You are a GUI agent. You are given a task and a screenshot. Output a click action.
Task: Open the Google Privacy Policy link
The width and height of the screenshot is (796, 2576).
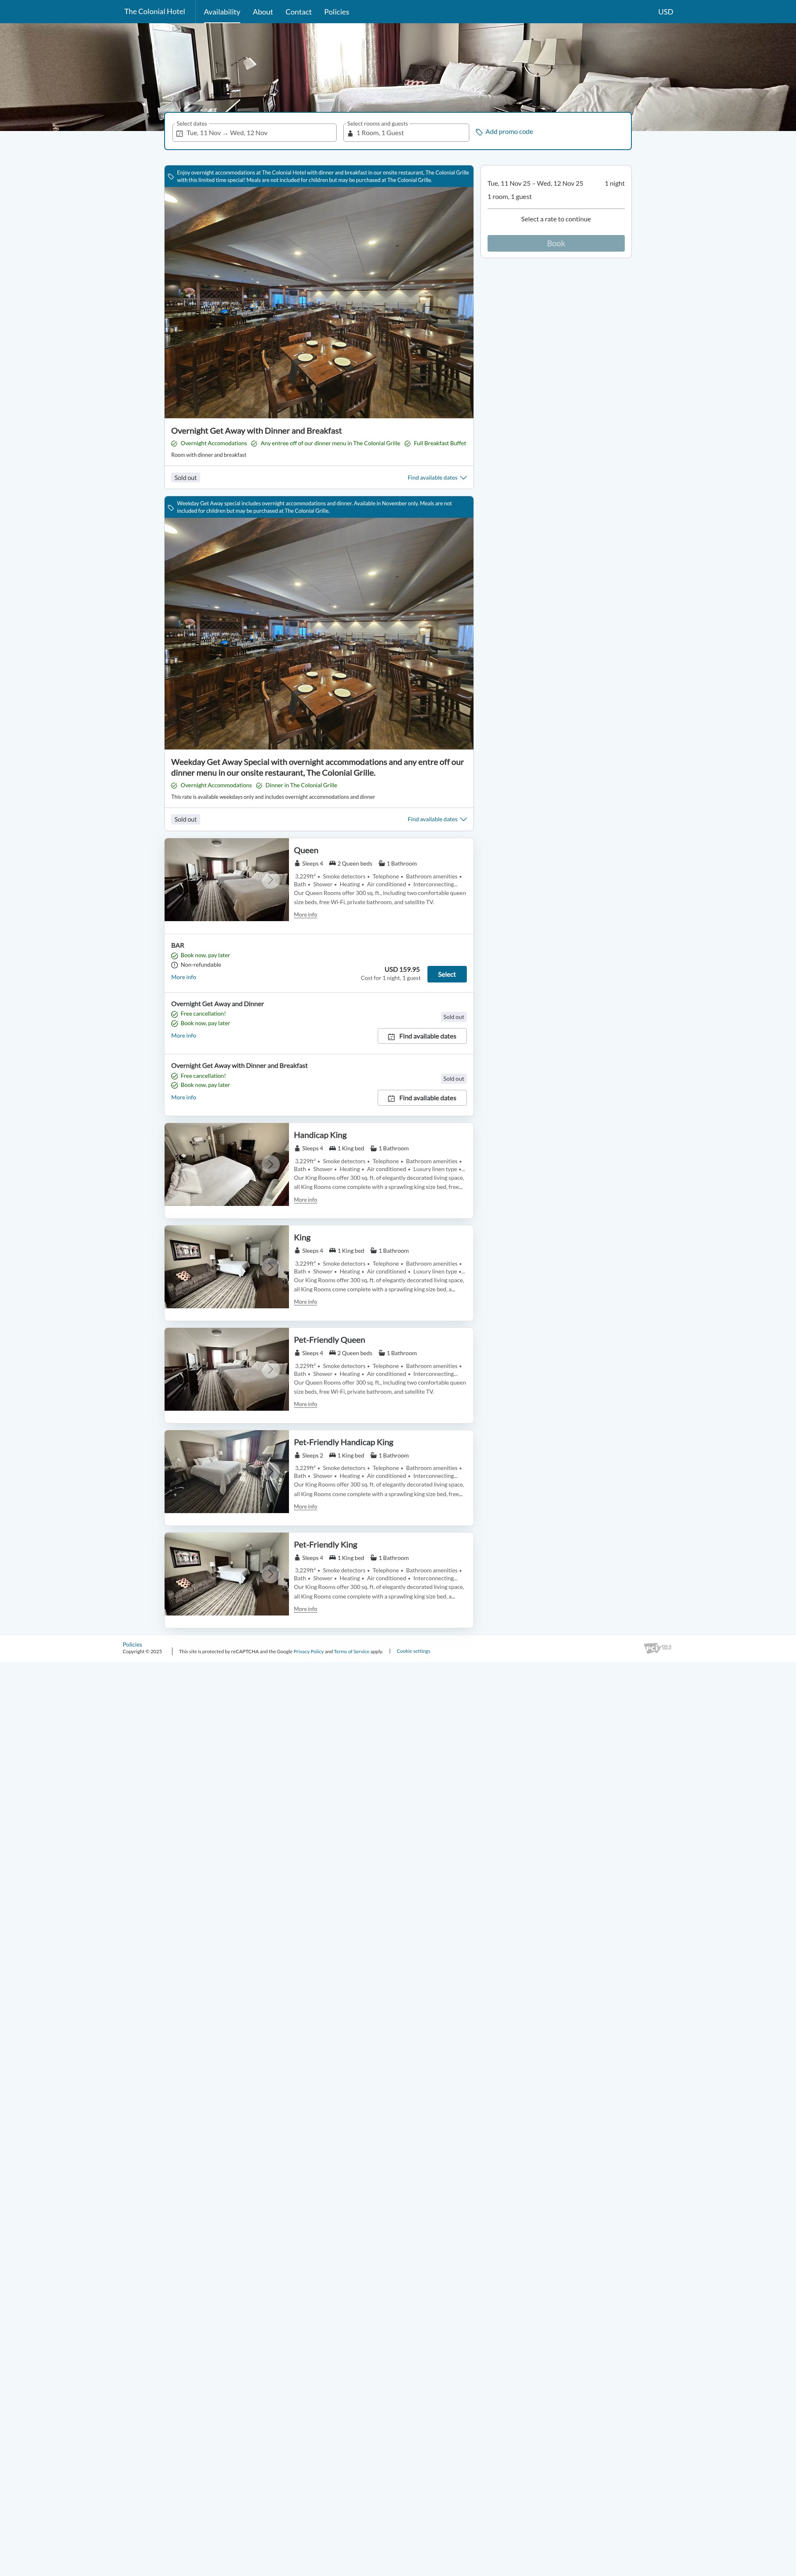(308, 1652)
